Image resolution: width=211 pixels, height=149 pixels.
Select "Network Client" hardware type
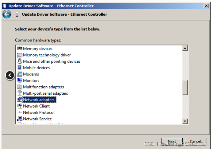tap(36, 106)
